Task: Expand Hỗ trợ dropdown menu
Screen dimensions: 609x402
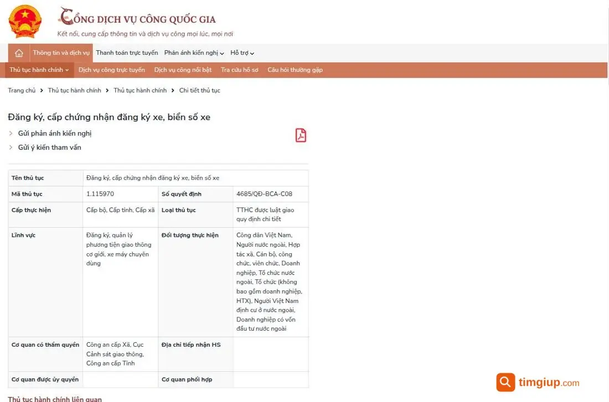Action: (x=242, y=53)
